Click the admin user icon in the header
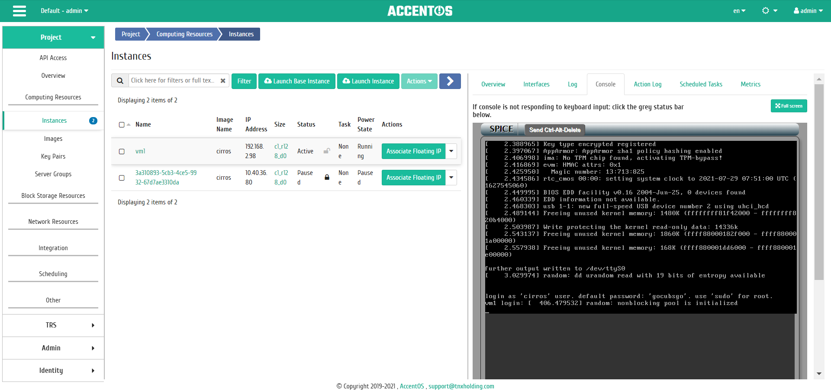 click(x=796, y=11)
